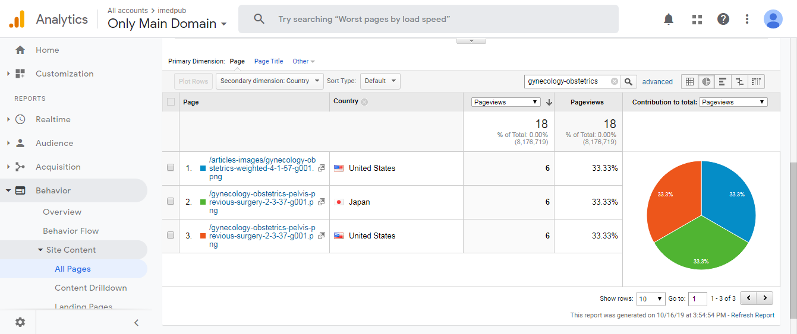Viewport: 797px width, 334px height.
Task: Select the Page Title primary dimension
Action: coord(269,61)
